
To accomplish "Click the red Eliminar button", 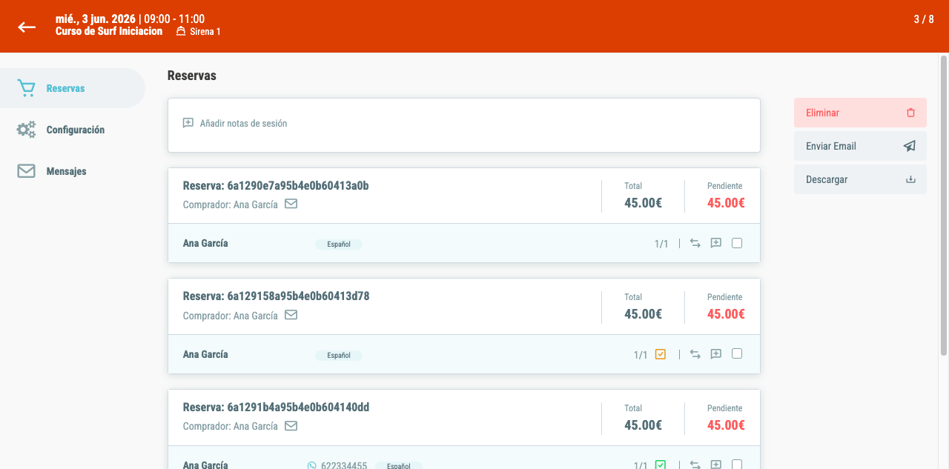I will pos(860,113).
